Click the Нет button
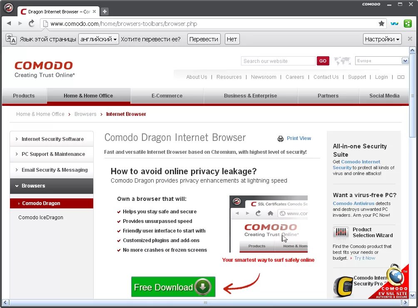The height and width of the screenshot is (308, 418). click(232, 39)
